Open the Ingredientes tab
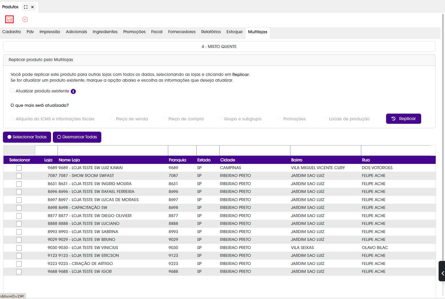 tap(105, 32)
